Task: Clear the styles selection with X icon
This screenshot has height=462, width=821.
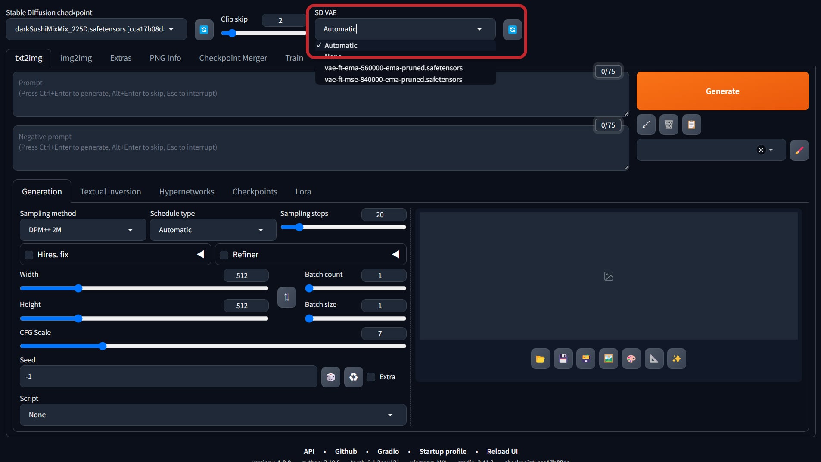Action: pos(761,150)
